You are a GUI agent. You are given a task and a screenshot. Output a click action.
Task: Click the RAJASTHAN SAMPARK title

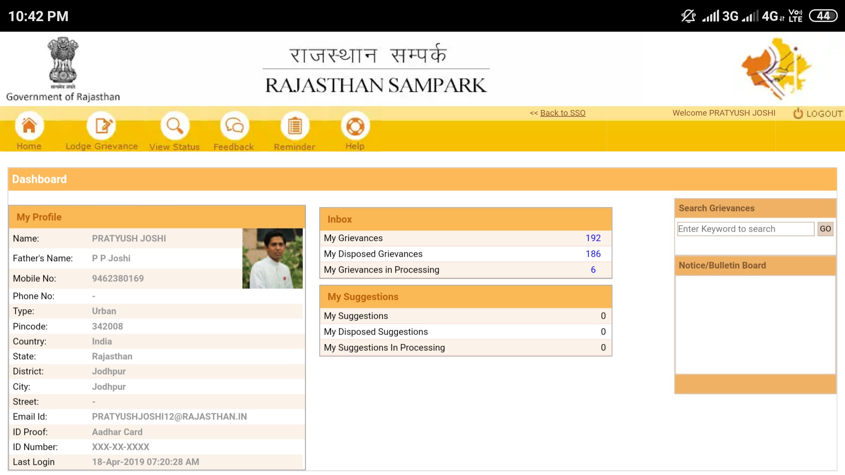tap(376, 85)
